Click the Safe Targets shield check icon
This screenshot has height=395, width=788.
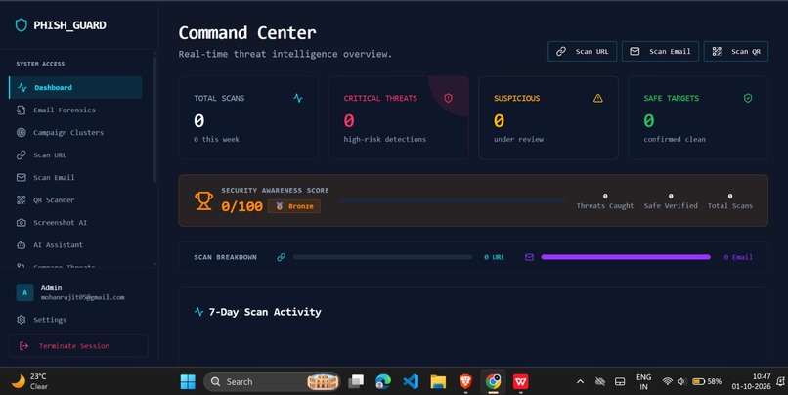[748, 98]
